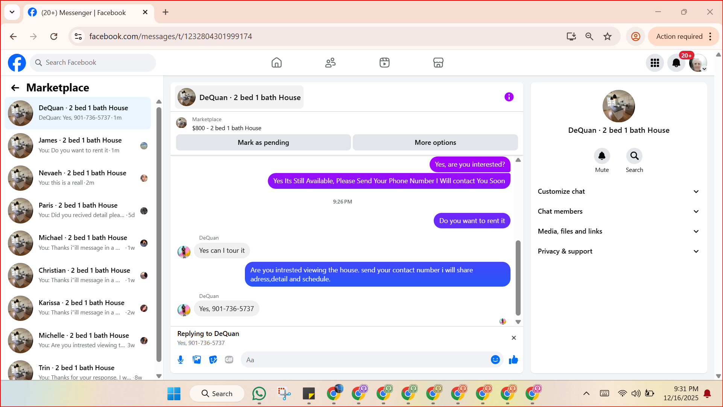This screenshot has width=723, height=407.
Task: Close the Messenger Facebook tab
Action: 145,12
